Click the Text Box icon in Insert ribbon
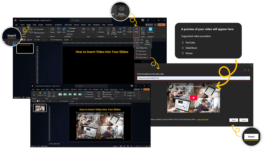263x148 pixels. (x=108, y=30)
